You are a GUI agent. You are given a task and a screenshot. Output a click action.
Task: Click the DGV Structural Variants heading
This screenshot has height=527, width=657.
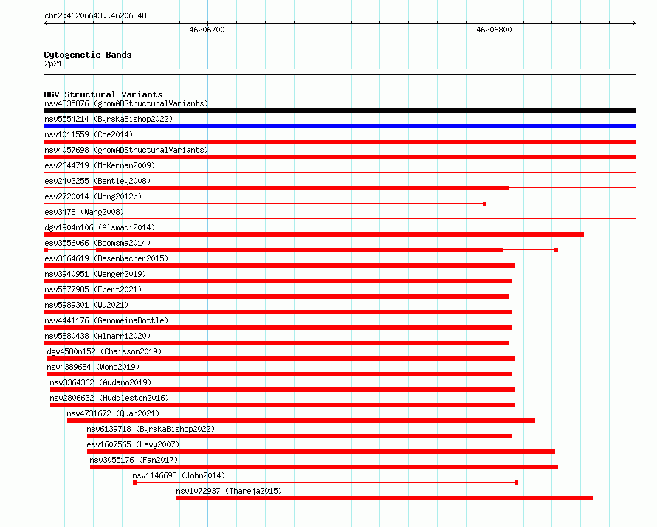[x=103, y=94]
